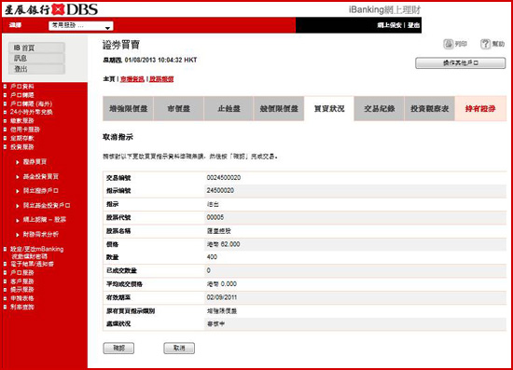This screenshot has height=370, width=513.
Task: Click the 訊息 button in sidebar top
Action: click(36, 58)
